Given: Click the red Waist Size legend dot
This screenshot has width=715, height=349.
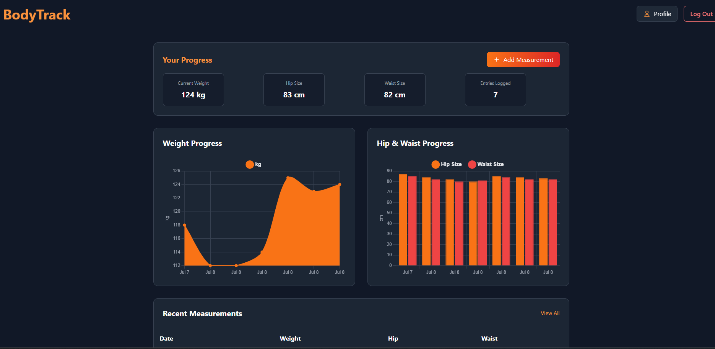Looking at the screenshot, I should (x=472, y=164).
